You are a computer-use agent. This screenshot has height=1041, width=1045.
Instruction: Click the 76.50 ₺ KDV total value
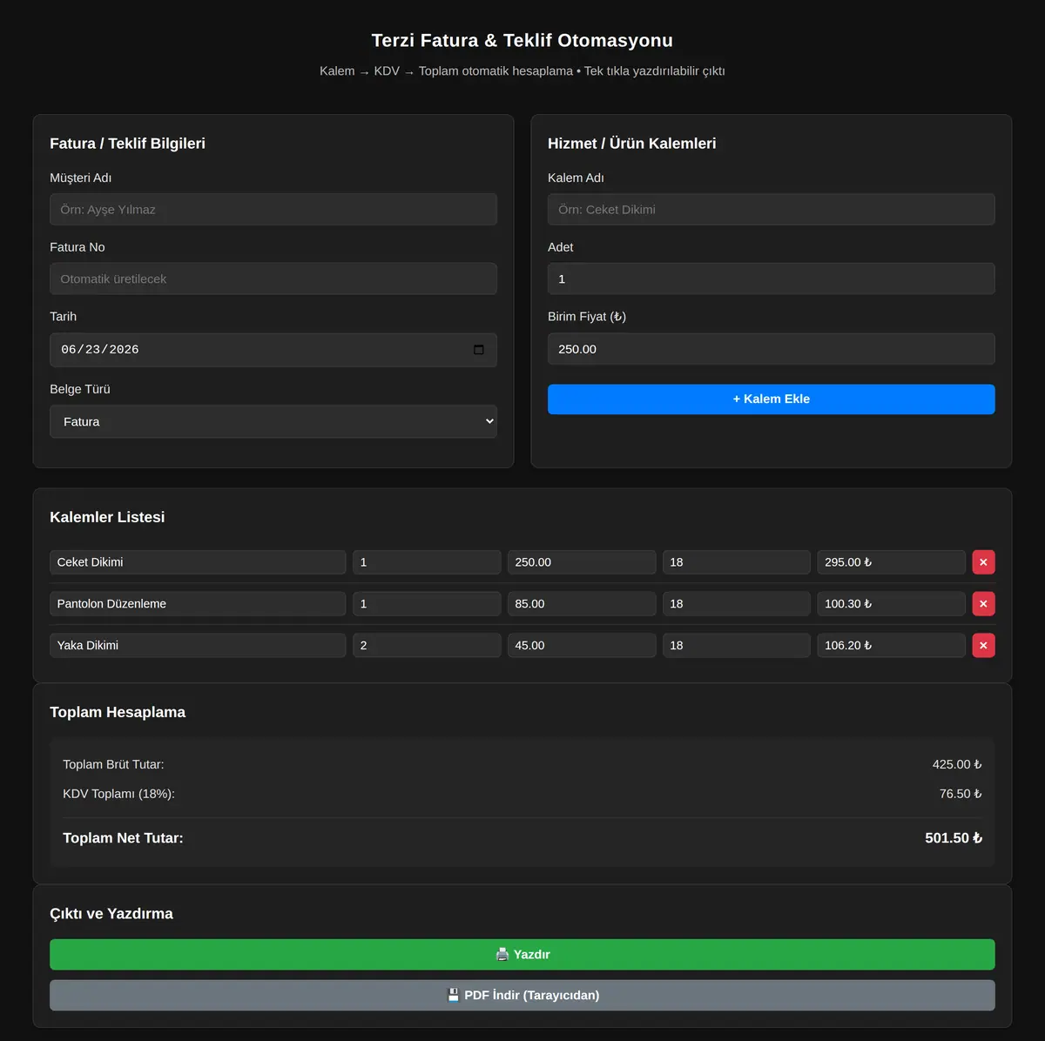961,794
